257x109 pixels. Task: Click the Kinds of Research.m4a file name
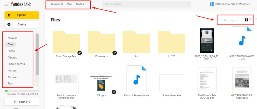coord(137,95)
